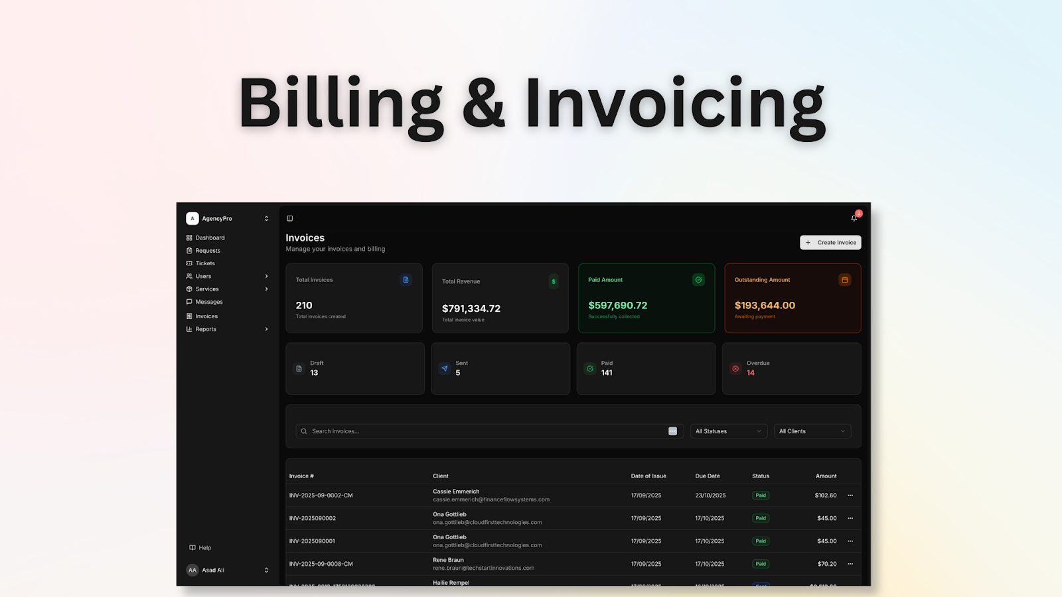The height and width of the screenshot is (597, 1062).
Task: Click the Paid status badge on INV-2025090002
Action: (x=760, y=518)
